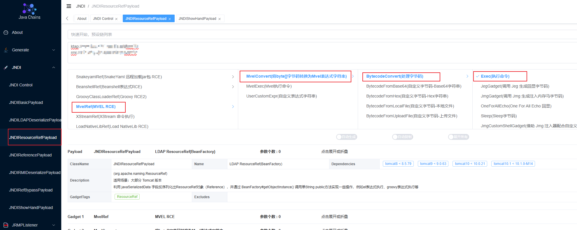Click the About dashboard icon in sidebar
This screenshot has width=577, height=230.
tap(6, 32)
